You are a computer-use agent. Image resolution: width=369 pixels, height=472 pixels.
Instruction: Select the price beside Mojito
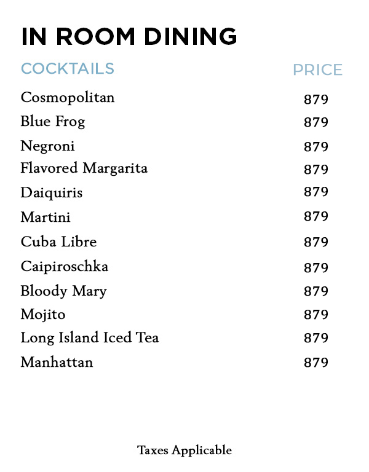click(x=316, y=315)
